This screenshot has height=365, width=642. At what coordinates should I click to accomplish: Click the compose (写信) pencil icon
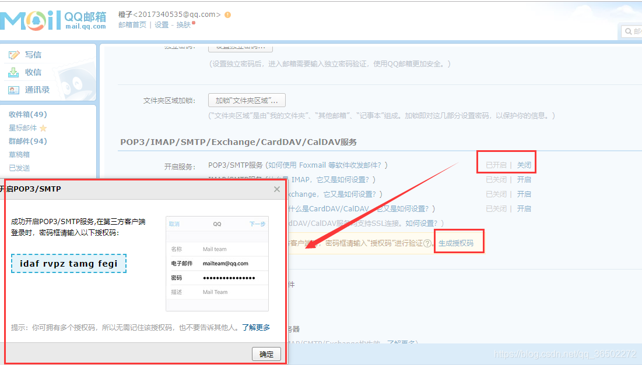pyautogui.click(x=14, y=55)
